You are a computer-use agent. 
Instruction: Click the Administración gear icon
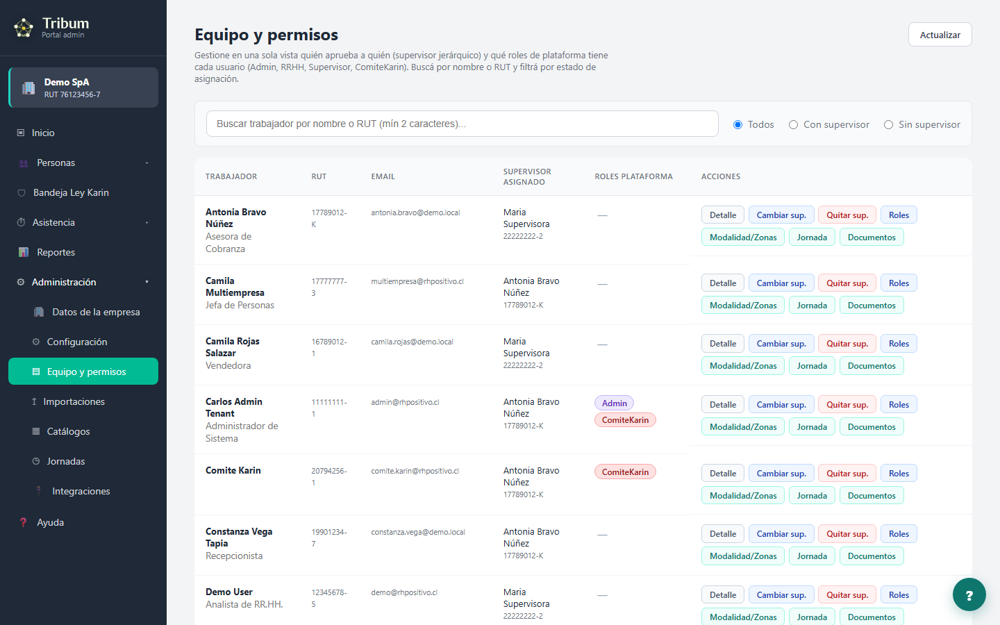click(x=21, y=283)
